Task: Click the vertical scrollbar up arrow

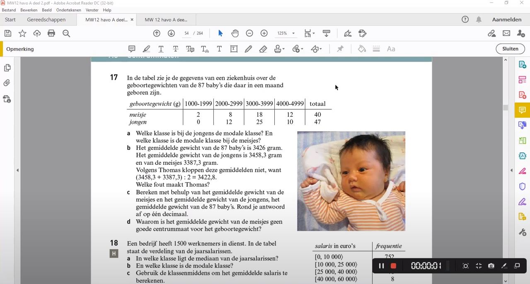Action: 506,60
